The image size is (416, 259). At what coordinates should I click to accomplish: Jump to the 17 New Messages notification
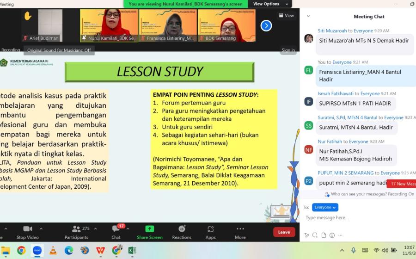click(402, 184)
